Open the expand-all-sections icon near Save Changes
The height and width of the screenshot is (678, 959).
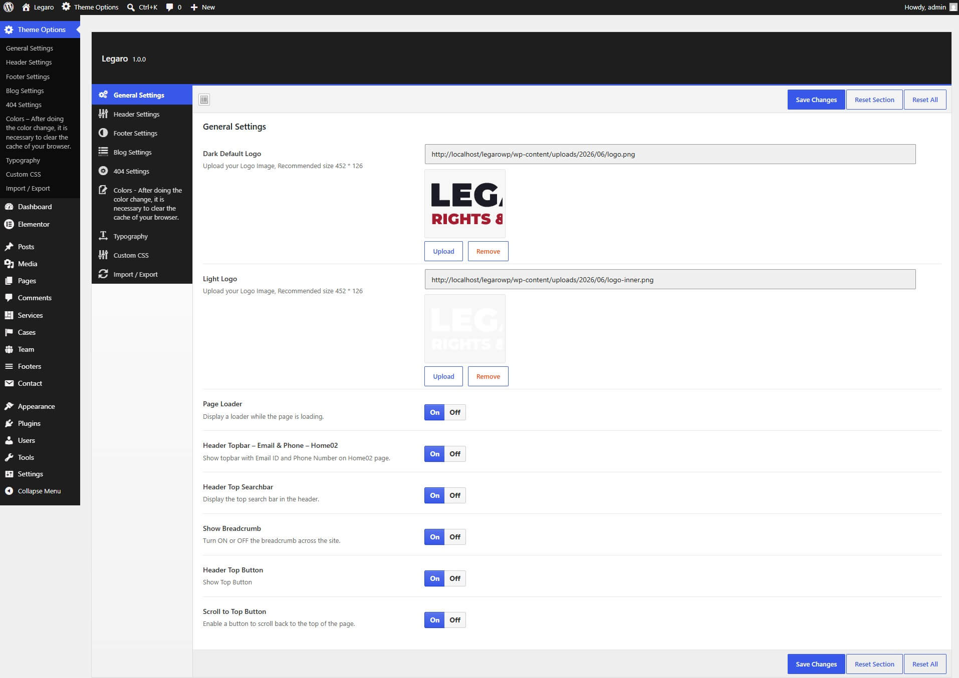(204, 100)
